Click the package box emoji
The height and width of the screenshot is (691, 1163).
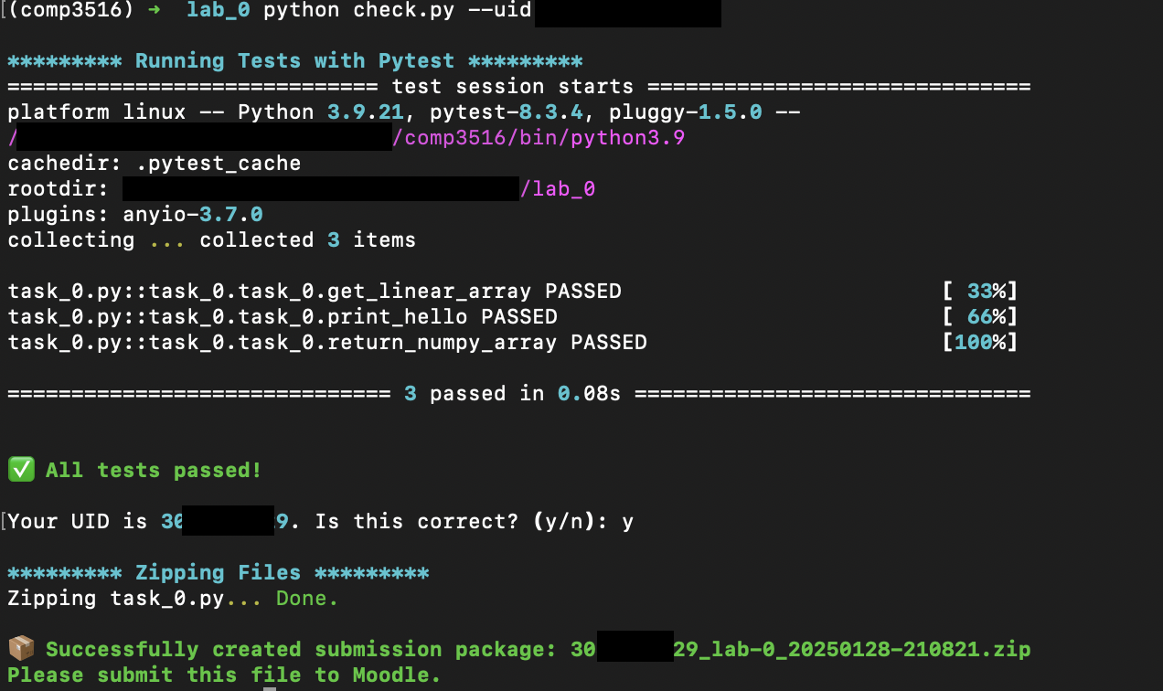(x=21, y=649)
